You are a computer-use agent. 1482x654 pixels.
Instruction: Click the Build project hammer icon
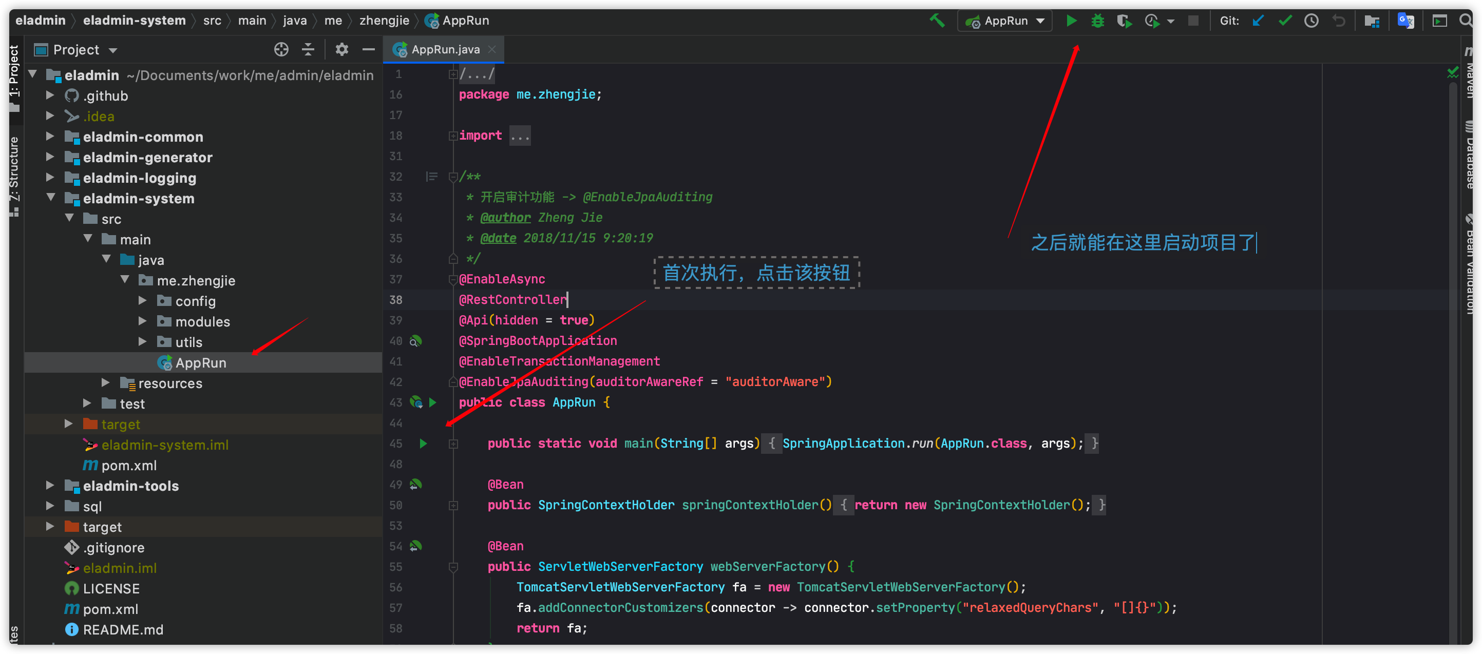click(937, 21)
